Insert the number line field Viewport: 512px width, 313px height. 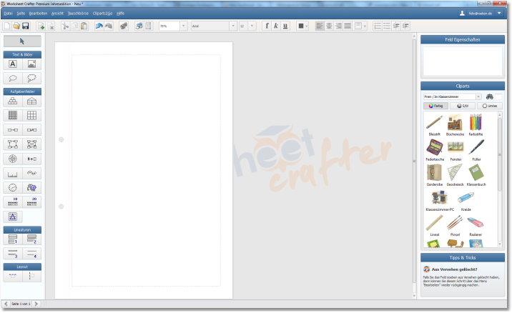(13, 174)
